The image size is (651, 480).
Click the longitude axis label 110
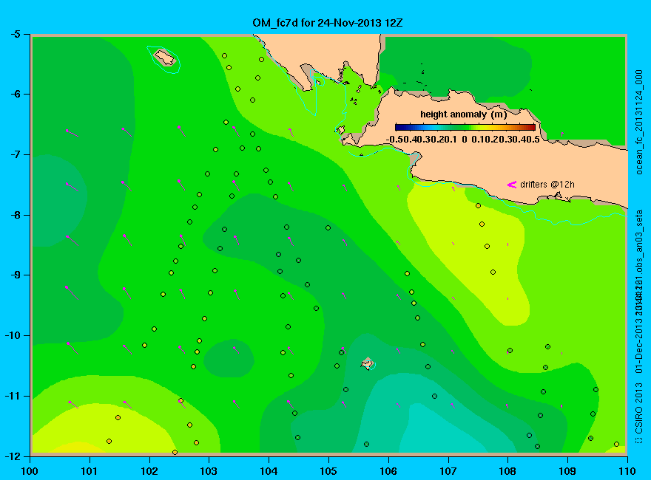627,471
